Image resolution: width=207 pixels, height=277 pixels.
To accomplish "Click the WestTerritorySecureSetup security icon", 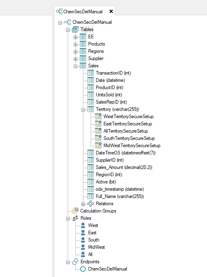I will pyautogui.click(x=98, y=117).
